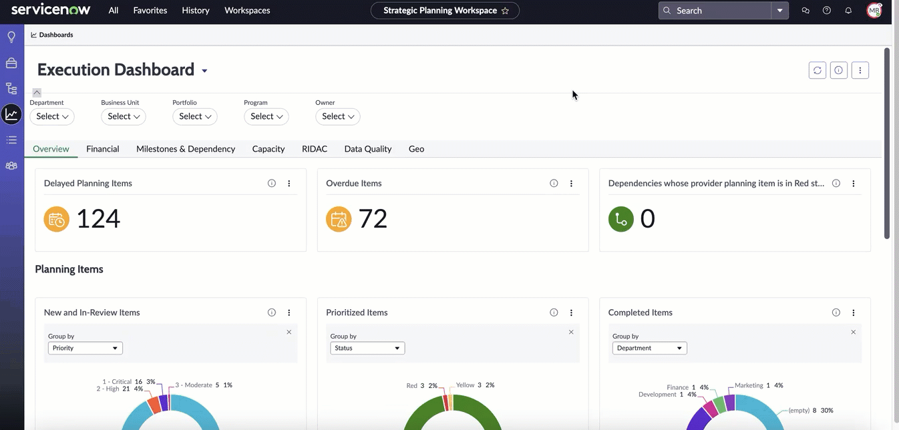The image size is (899, 430).
Task: Open more options for Completed Items
Action: click(854, 312)
